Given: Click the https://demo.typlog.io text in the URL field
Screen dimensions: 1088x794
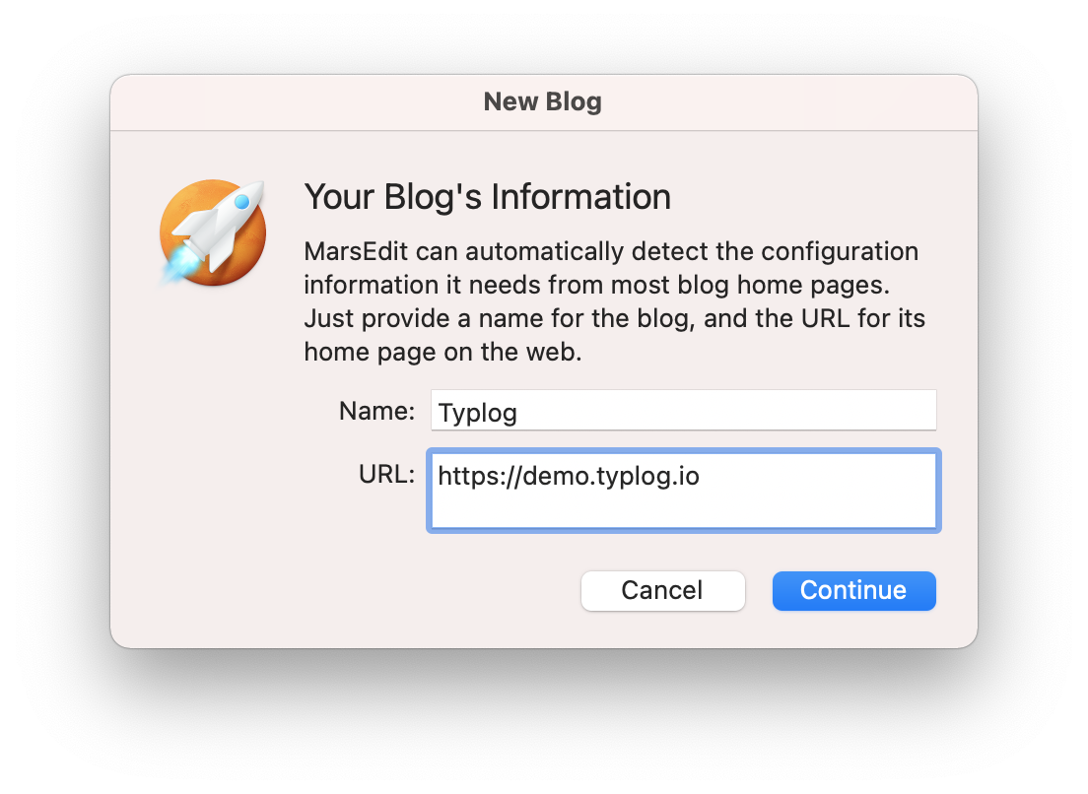Looking at the screenshot, I should (569, 477).
